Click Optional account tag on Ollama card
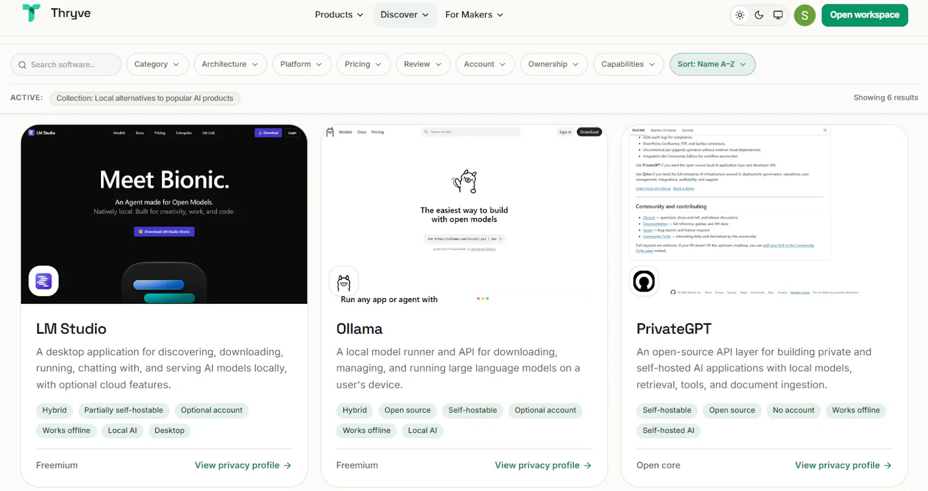Viewport: 928px width, 491px height. coord(545,410)
